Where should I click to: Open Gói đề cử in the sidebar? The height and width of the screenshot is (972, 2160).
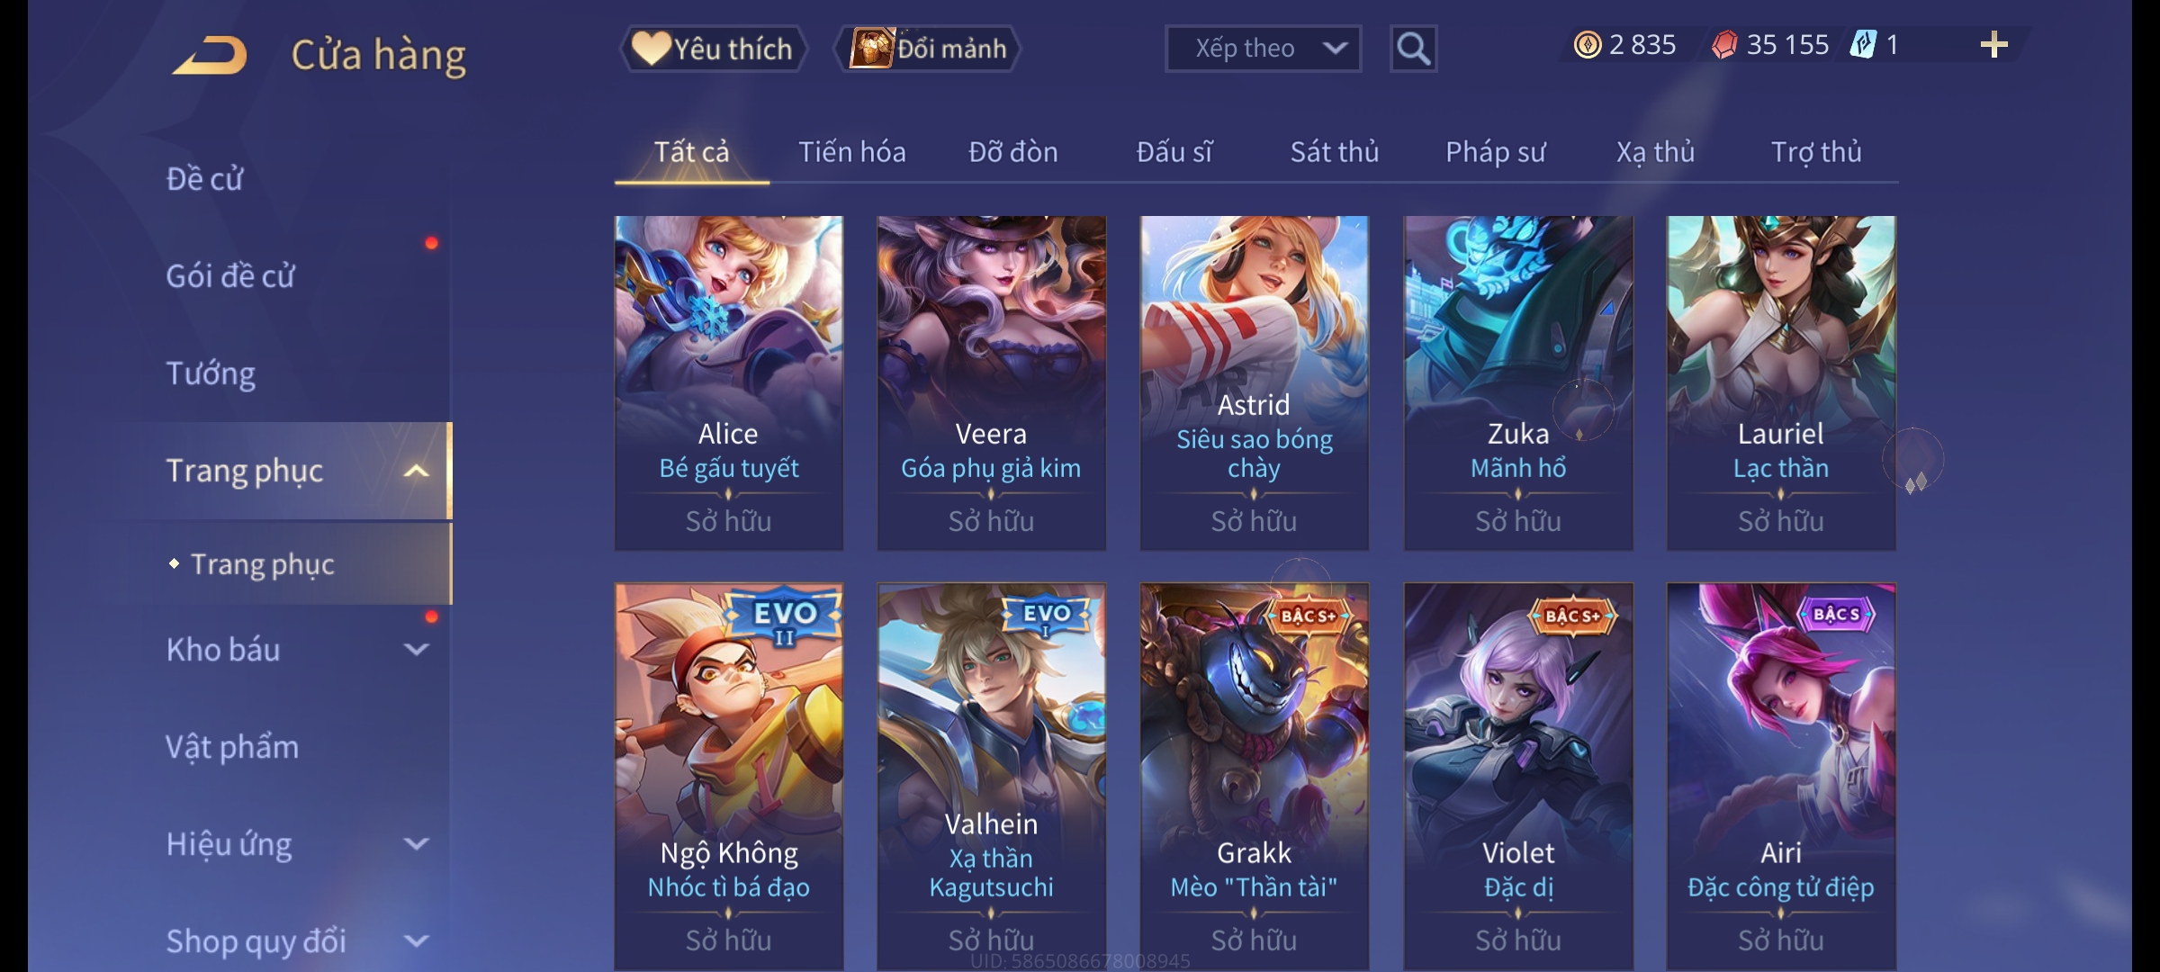[x=230, y=276]
